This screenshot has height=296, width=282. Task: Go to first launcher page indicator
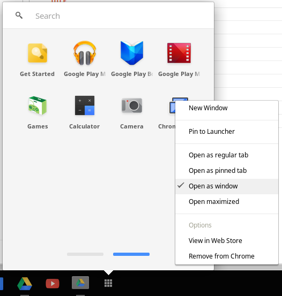(x=85, y=254)
